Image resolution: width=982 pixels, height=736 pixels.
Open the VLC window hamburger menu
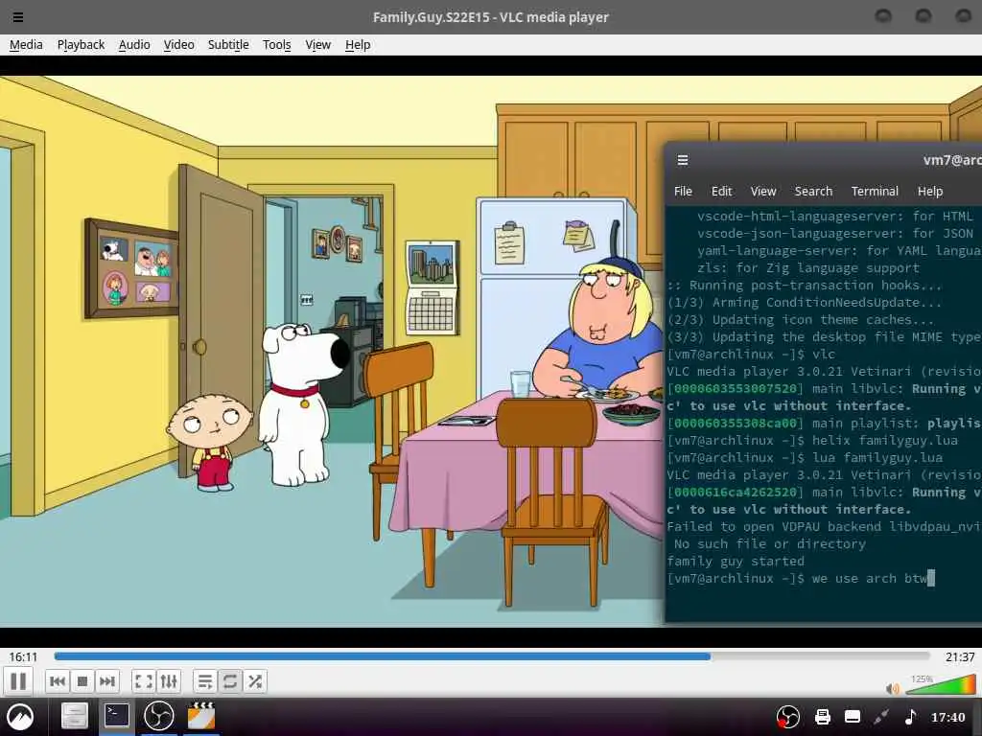(18, 17)
